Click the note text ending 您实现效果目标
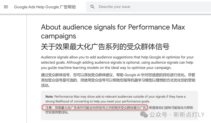 57,112
